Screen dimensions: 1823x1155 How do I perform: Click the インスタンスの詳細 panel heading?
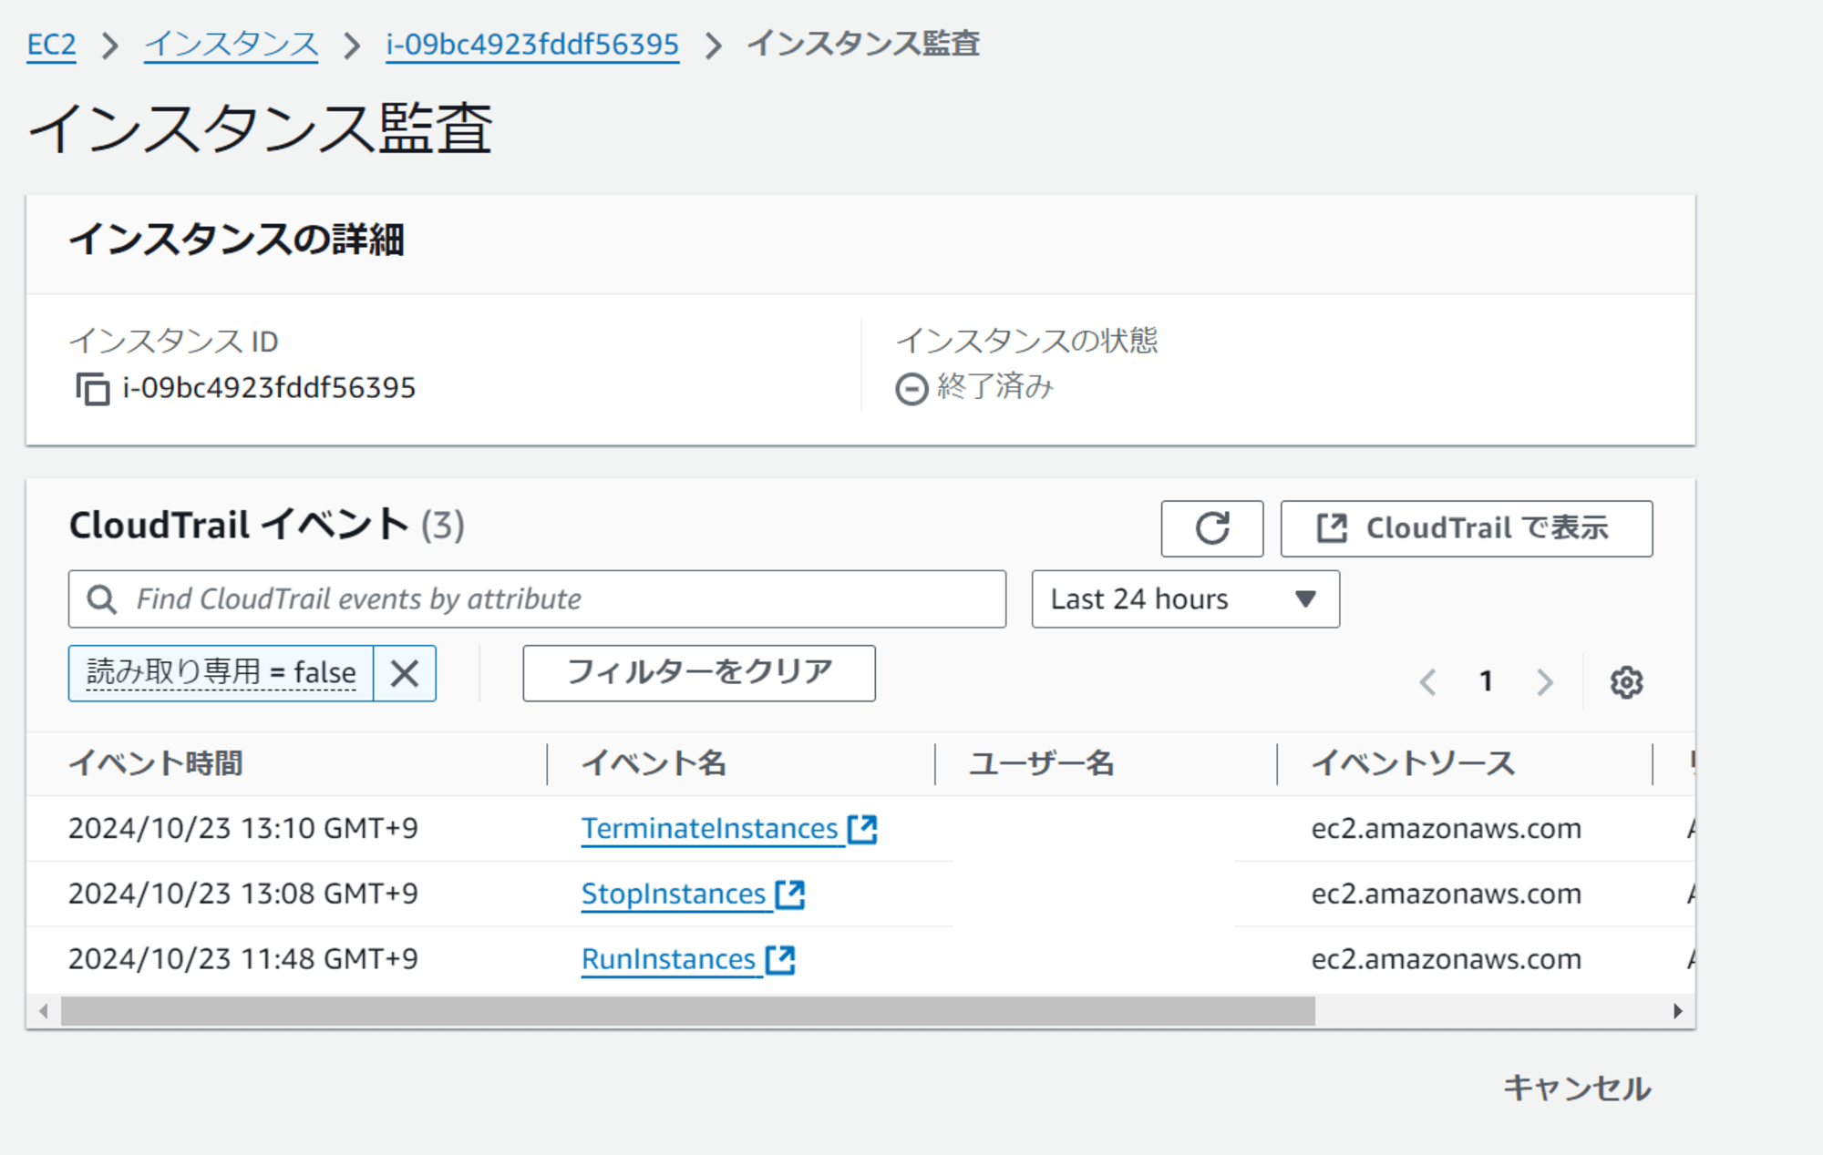[x=237, y=240]
